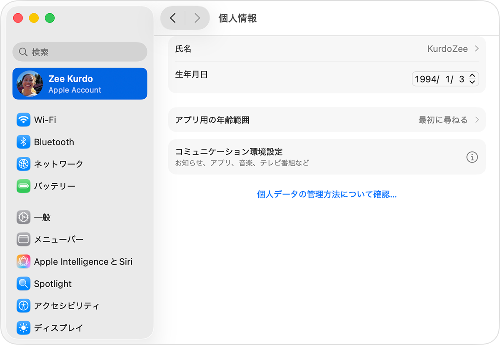The height and width of the screenshot is (345, 500).
Task: Click the アクセシビリティ icon
Action: point(23,305)
